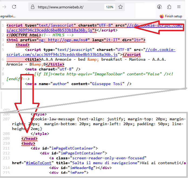Image resolution: width=188 pixels, height=178 pixels.
Task: Open the Firefox account icon
Action: click(159, 7)
